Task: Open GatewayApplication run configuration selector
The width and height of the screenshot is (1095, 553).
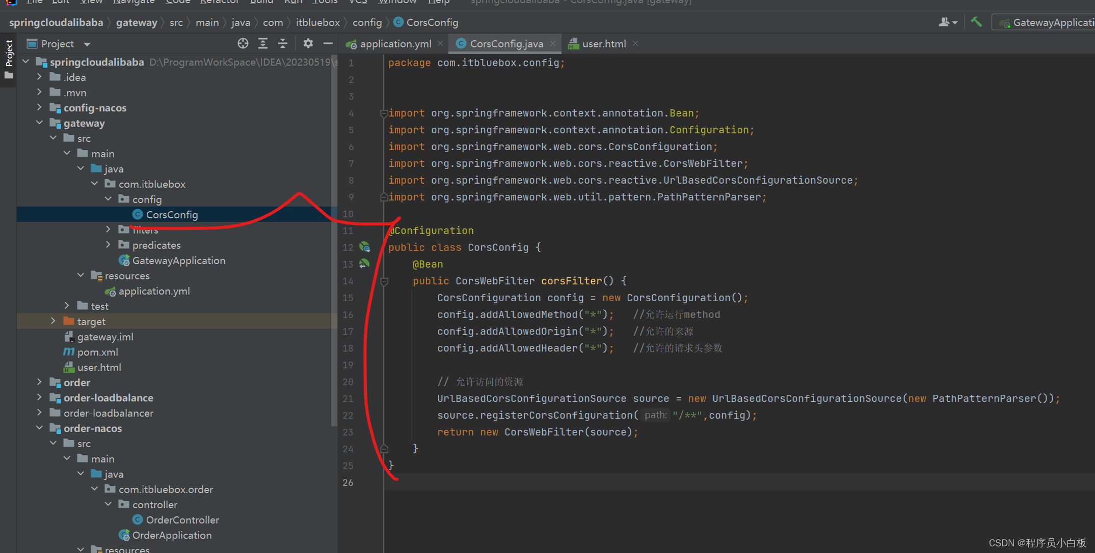Action: 1050,22
